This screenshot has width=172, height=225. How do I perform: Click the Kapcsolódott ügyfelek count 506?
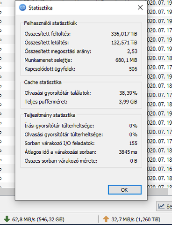133,69
